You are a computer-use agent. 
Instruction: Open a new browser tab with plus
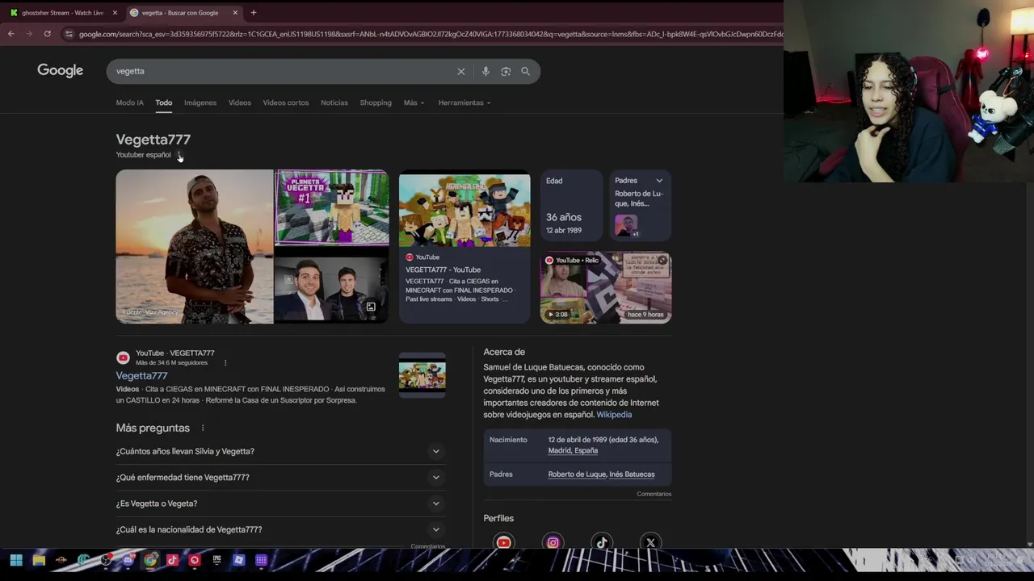click(254, 13)
